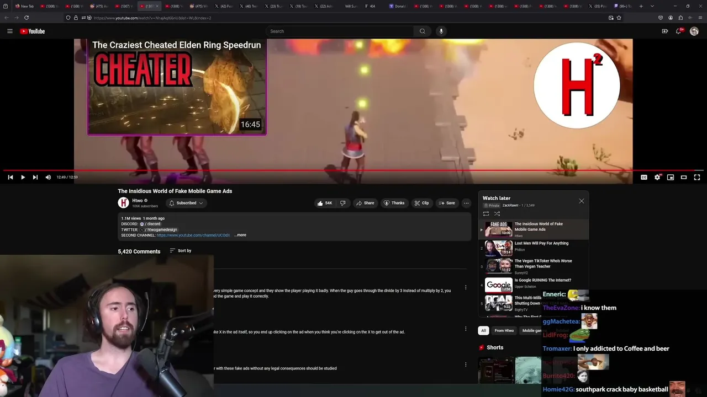707x397 pixels.
Task: Create a Clip from the video
Action: (x=421, y=203)
